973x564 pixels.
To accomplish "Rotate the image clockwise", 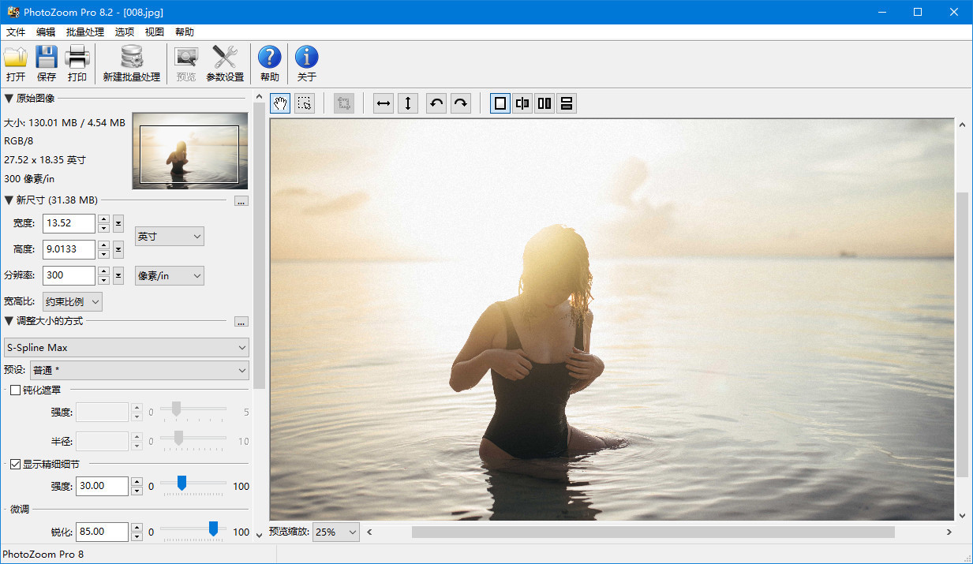I will [461, 103].
